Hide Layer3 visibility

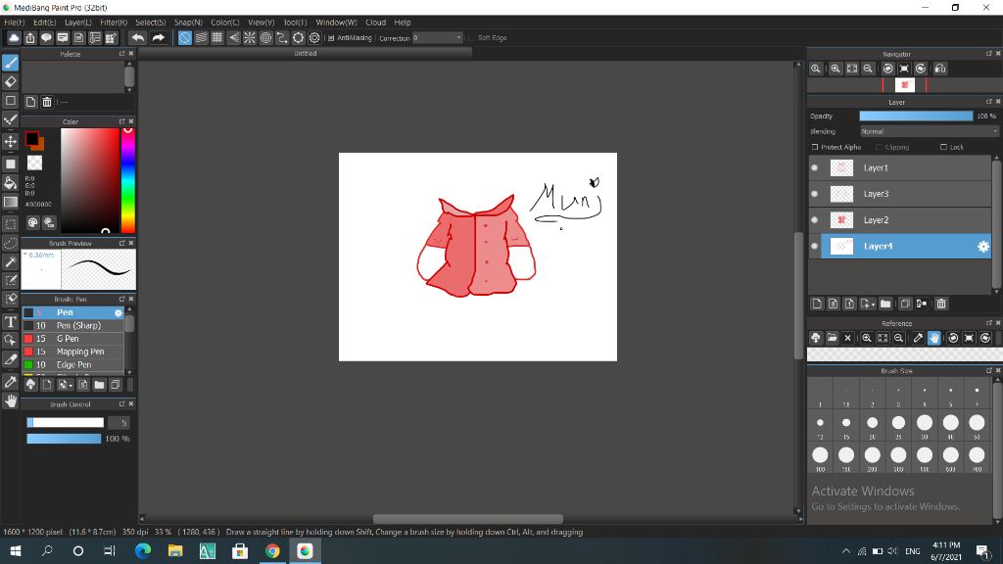tap(815, 194)
